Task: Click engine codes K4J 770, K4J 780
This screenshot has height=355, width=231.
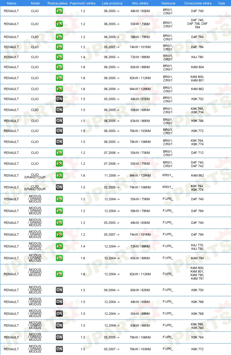Action: pyautogui.click(x=197, y=246)
